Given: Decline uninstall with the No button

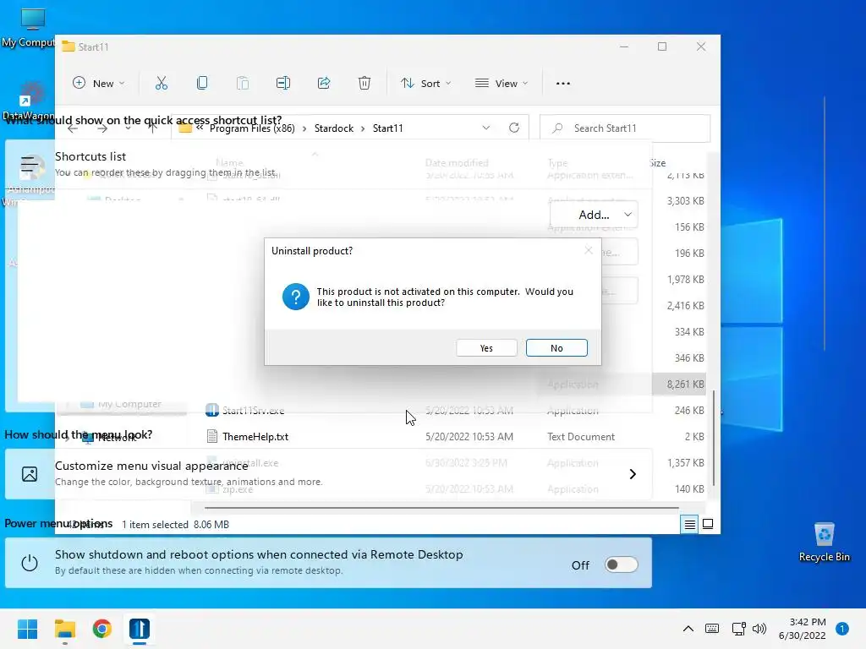Looking at the screenshot, I should coord(556,347).
